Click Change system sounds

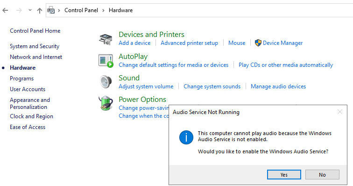[x=212, y=86]
